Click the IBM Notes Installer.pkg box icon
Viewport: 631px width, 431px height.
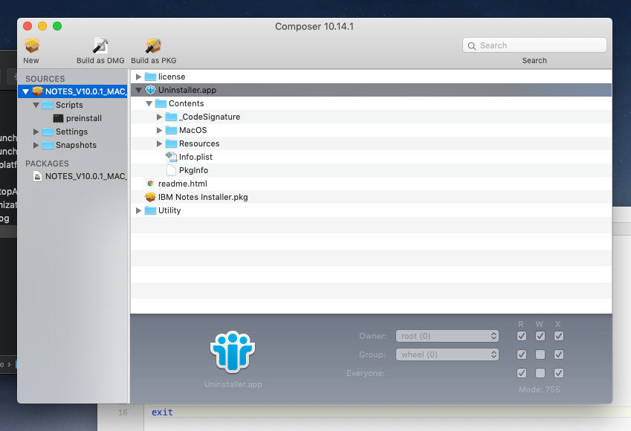coord(150,197)
